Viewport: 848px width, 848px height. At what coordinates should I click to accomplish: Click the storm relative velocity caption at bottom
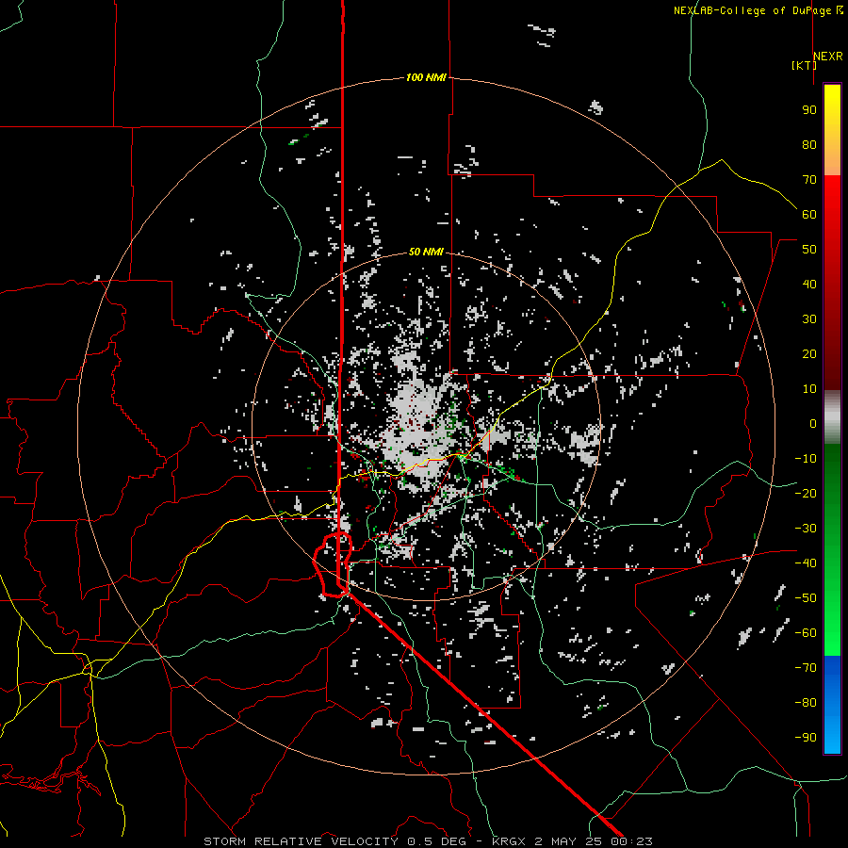[428, 841]
